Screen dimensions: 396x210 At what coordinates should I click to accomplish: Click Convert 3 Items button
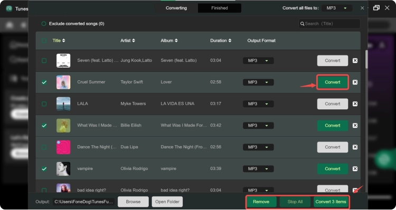pos(331,202)
